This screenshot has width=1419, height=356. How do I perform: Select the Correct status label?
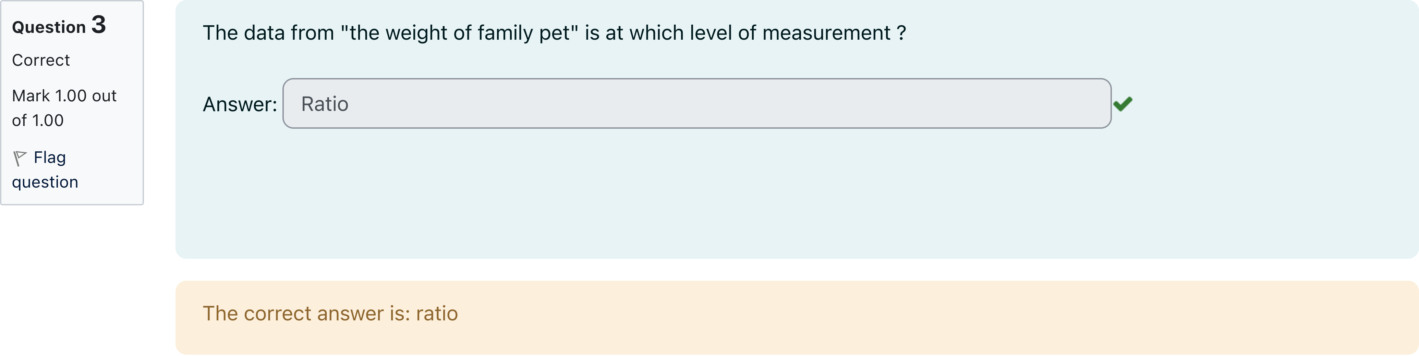pos(41,61)
